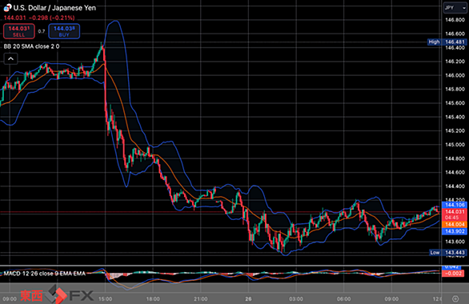
Task: Click the red SELL 144.031 button
Action: [x=19, y=31]
